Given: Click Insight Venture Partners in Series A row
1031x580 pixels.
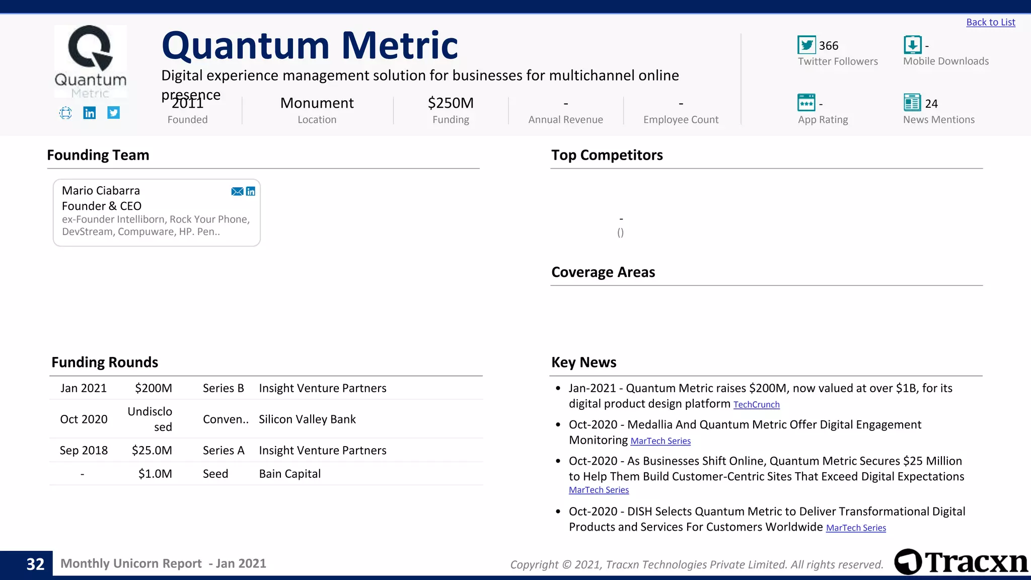Looking at the screenshot, I should click(x=323, y=451).
